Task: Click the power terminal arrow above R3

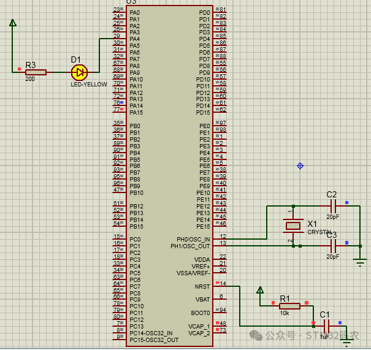Action: point(12,23)
